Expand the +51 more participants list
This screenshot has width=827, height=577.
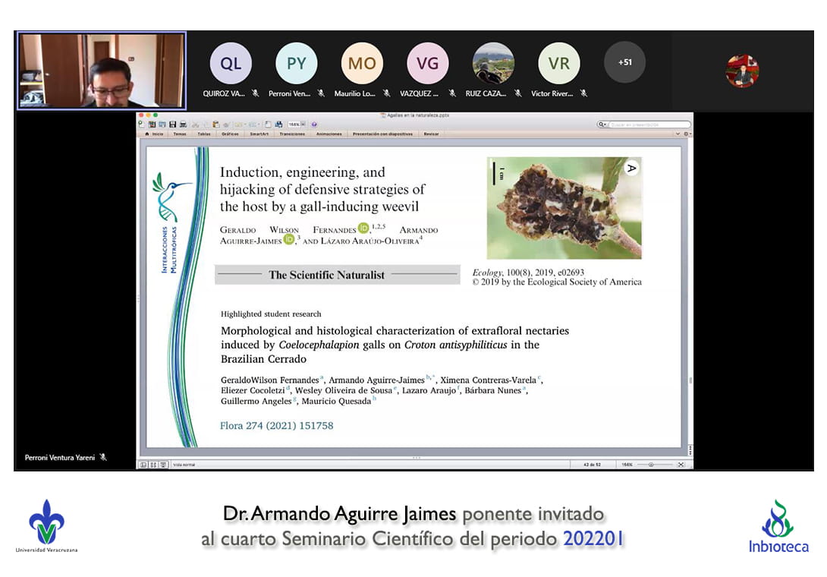[624, 62]
